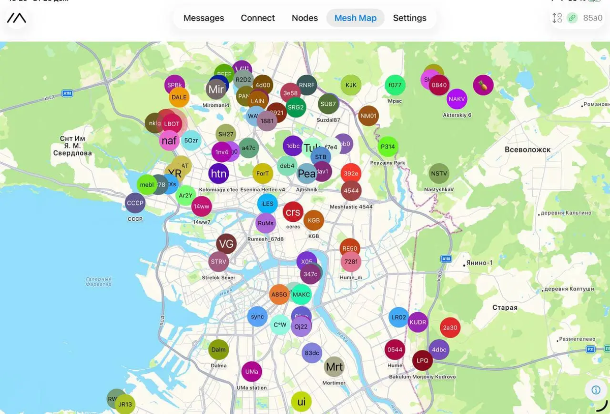Open the Messages tab
This screenshot has width=610, height=414.
(x=203, y=18)
